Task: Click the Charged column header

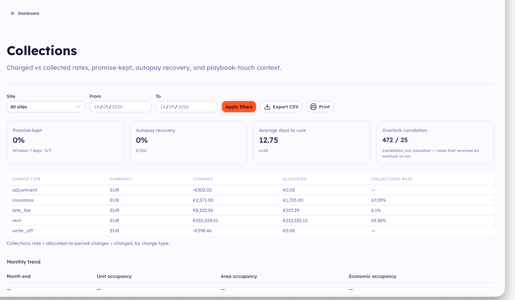Action: (x=203, y=179)
